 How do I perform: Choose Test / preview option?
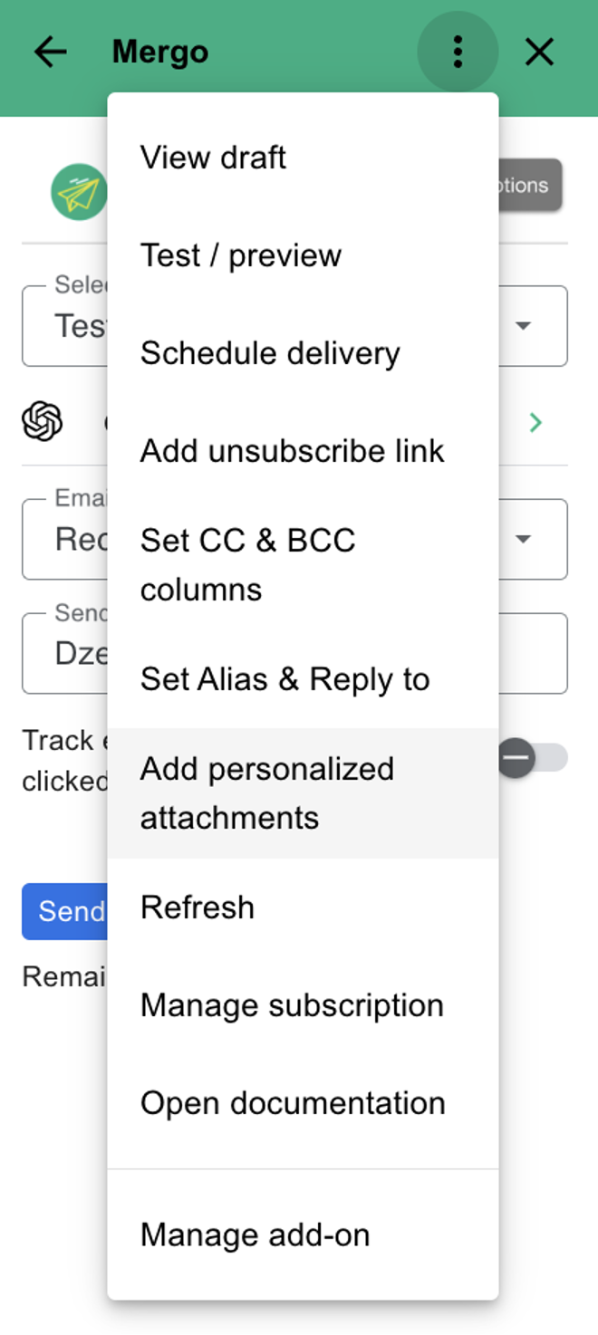coord(241,255)
